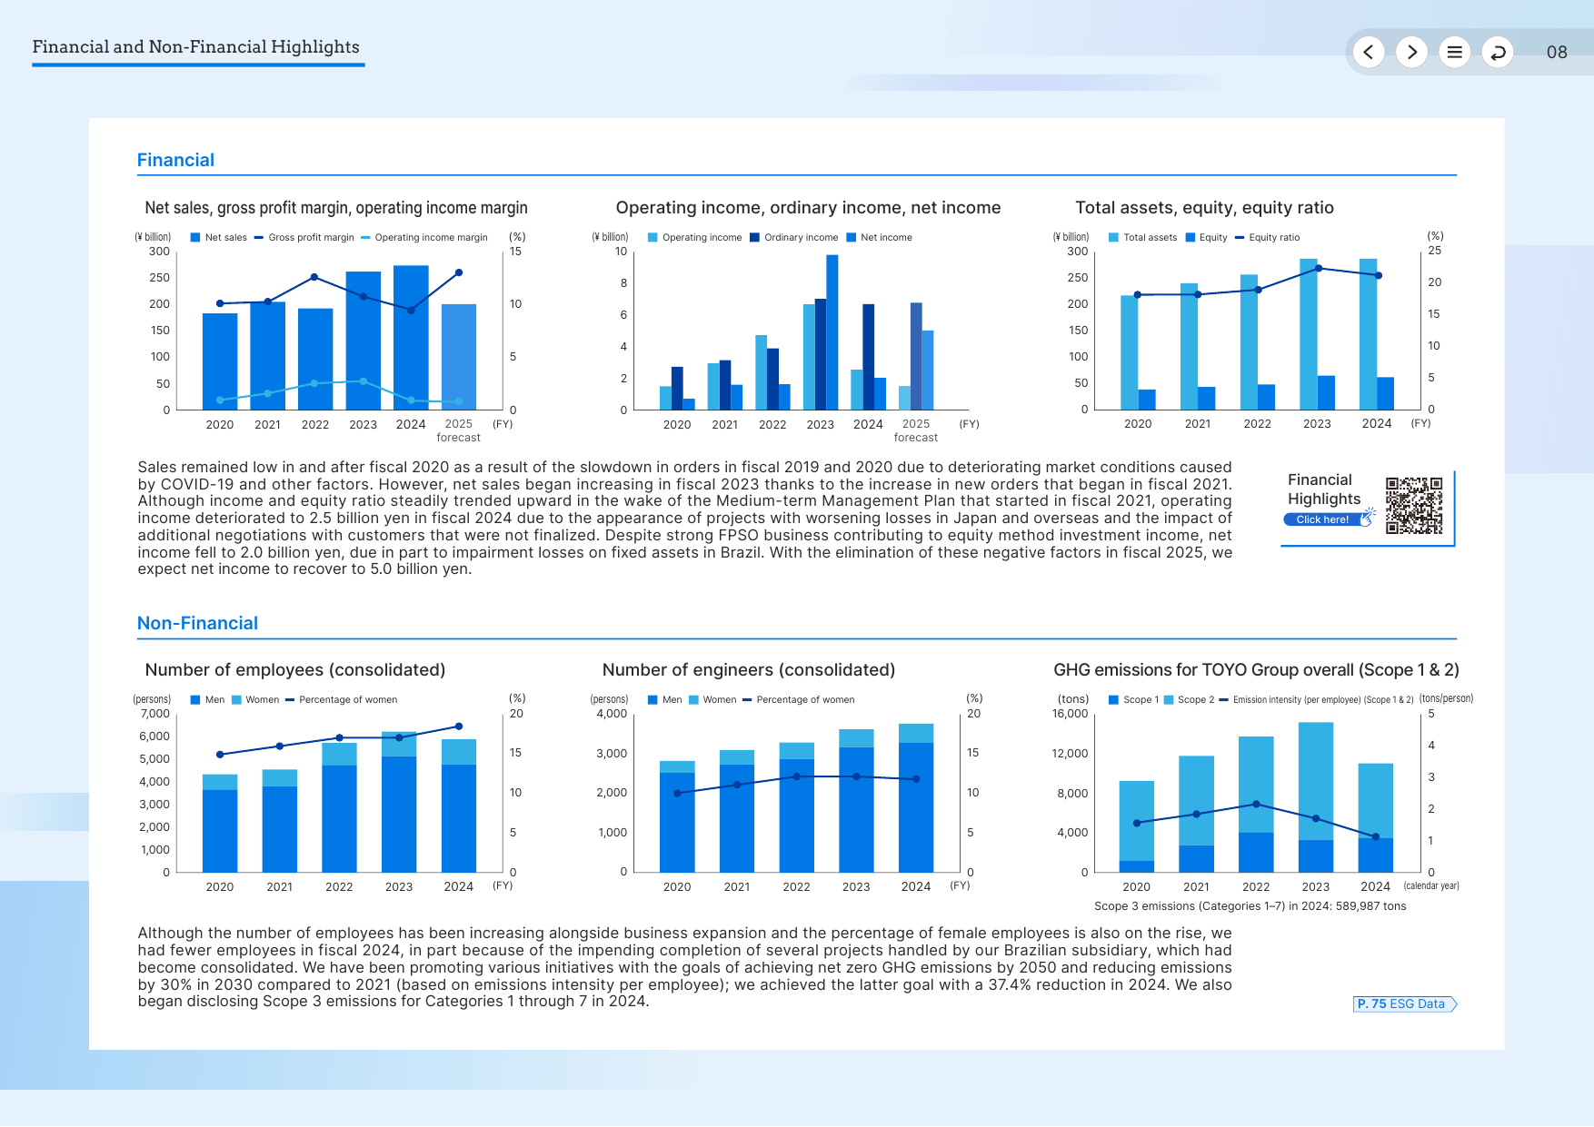The image size is (1594, 1127).
Task: Open the table of contents menu icon
Action: (x=1454, y=52)
